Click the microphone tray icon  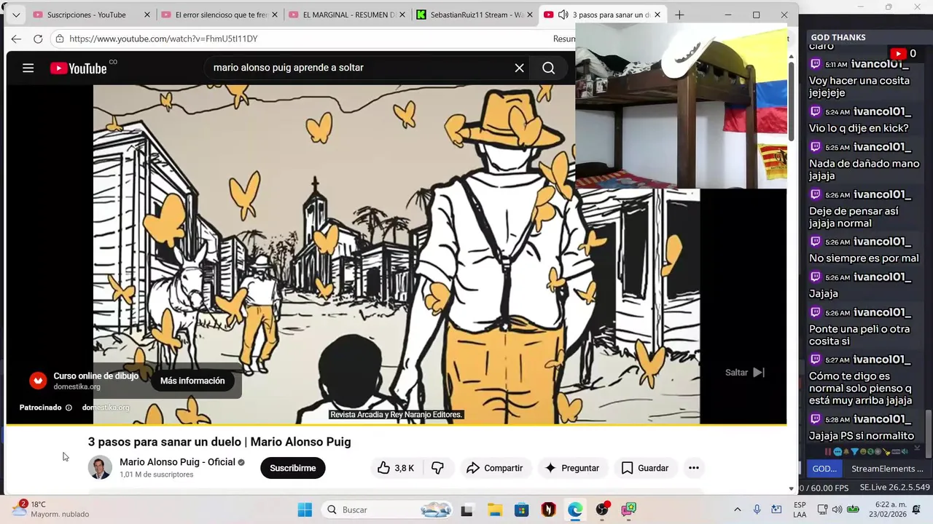pyautogui.click(x=757, y=509)
